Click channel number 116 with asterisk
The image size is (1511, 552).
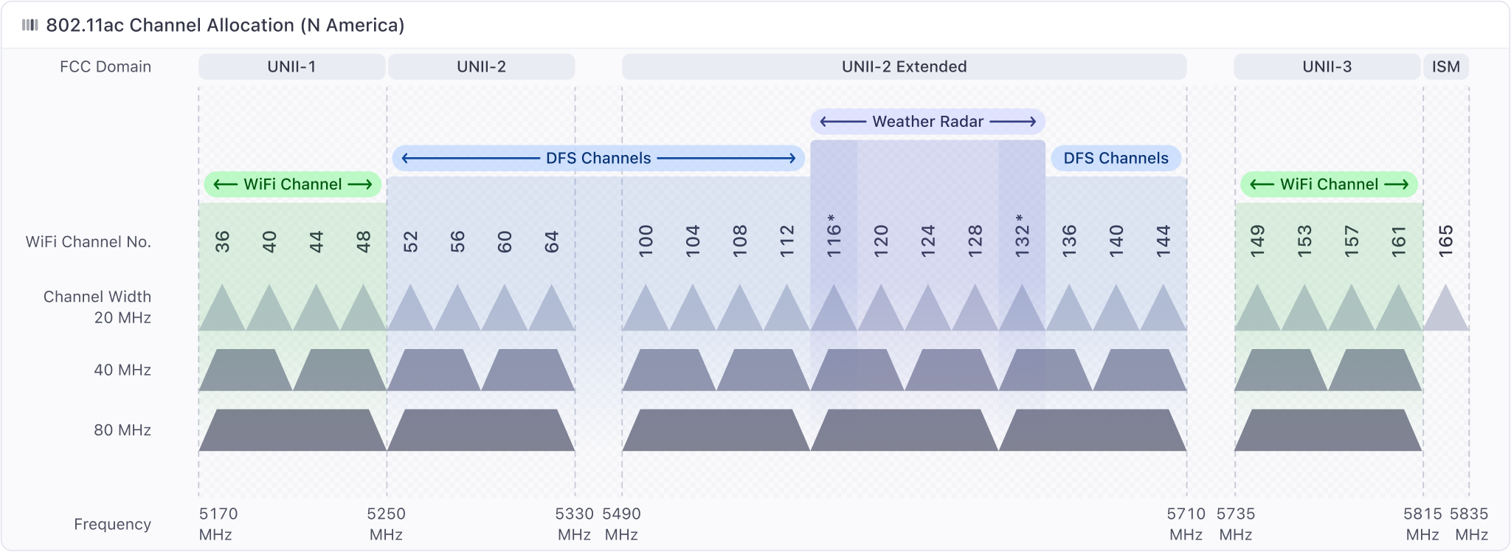pos(834,236)
